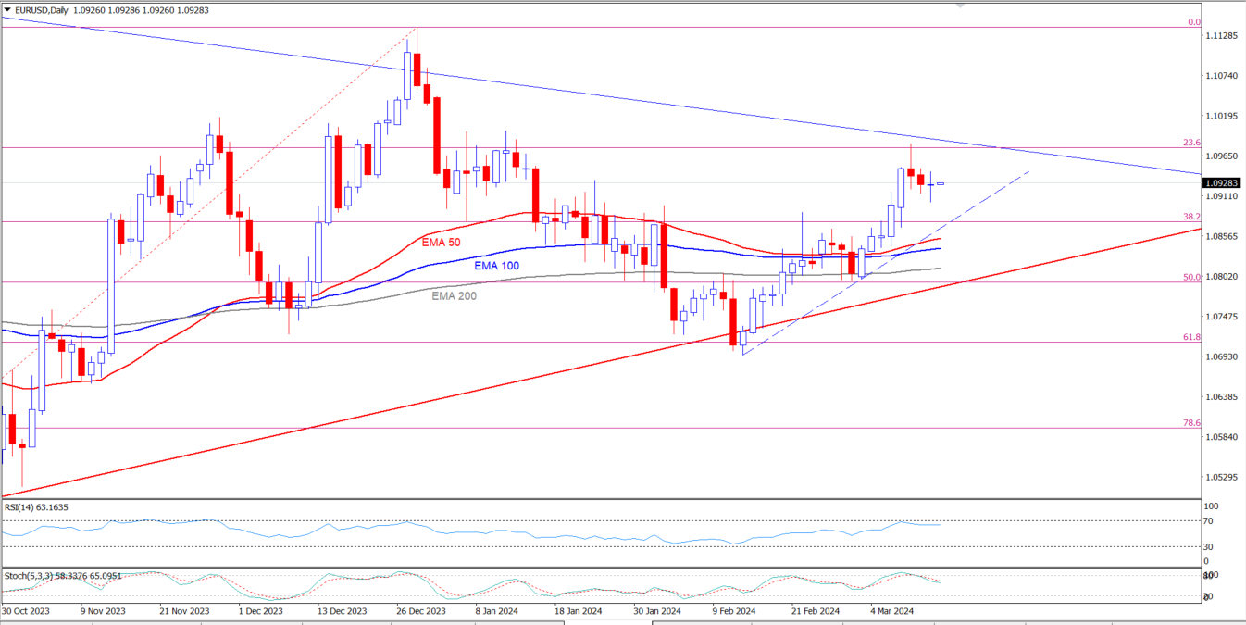The height and width of the screenshot is (625, 1246).
Task: Click price scale value 1.08565
Action: 1223,237
